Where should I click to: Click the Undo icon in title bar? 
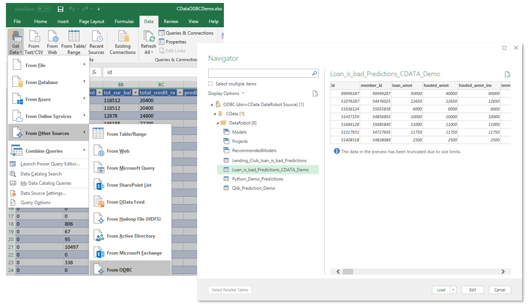[72, 9]
